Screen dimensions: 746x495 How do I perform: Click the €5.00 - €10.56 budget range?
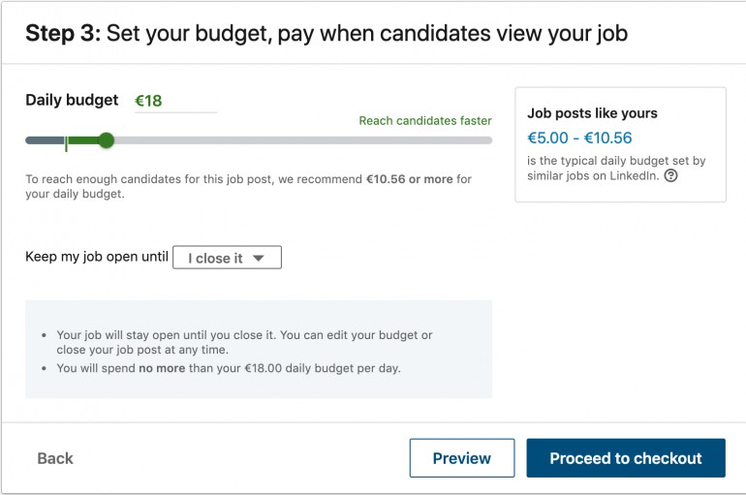pyautogui.click(x=579, y=138)
